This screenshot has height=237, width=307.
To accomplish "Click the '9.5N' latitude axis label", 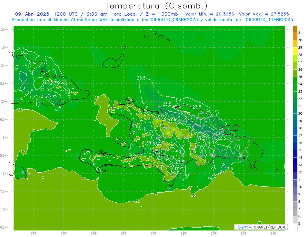I will pyautogui.click(x=4, y=119).
